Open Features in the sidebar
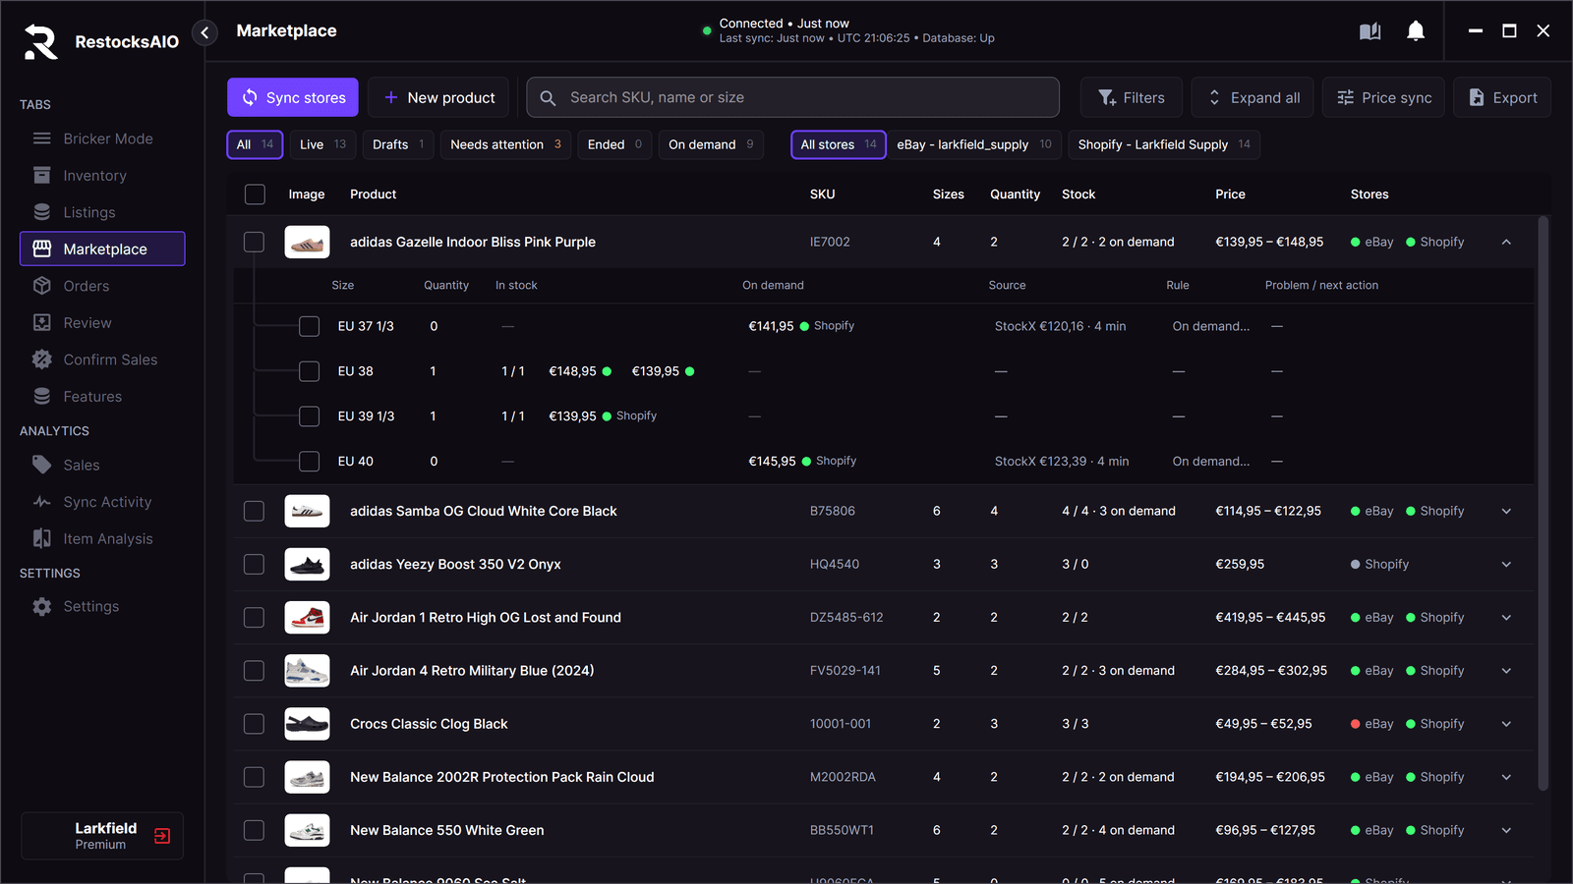The image size is (1573, 884). click(x=102, y=397)
